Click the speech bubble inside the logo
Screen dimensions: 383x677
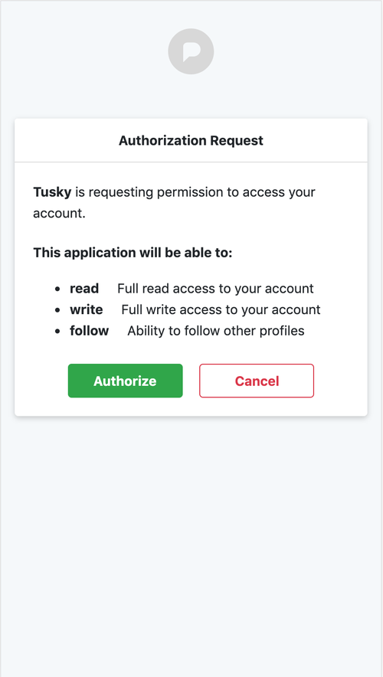(x=192, y=51)
